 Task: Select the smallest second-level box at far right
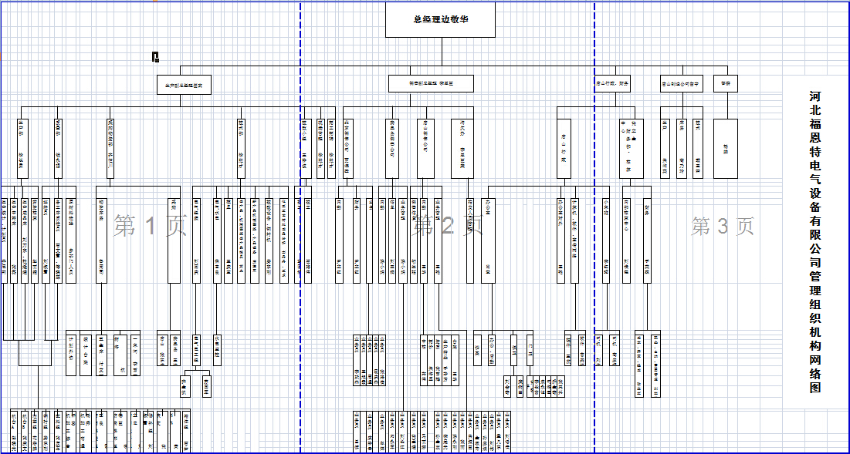coord(725,83)
